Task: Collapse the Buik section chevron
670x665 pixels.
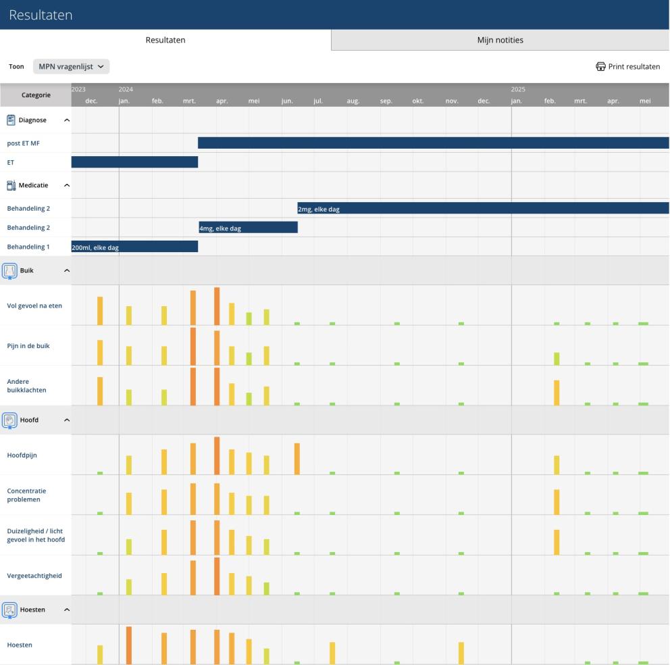Action: click(67, 270)
